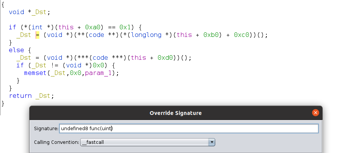Open the Calling Convention dropdown
The height and width of the screenshot is (153, 337).
pyautogui.click(x=148, y=142)
